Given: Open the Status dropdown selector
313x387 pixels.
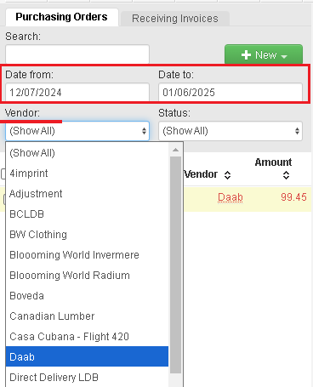Looking at the screenshot, I should pyautogui.click(x=230, y=131).
